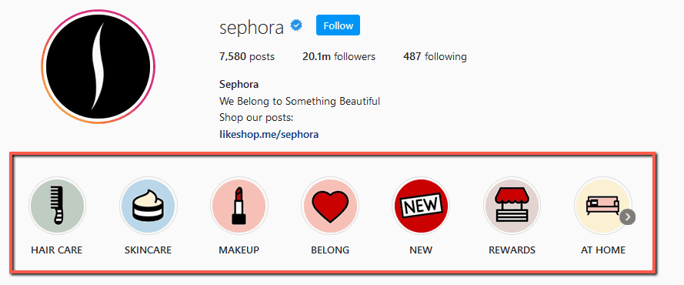Open the likeshop.me/sephora link
Screen dimensions: 684x285
(269, 135)
